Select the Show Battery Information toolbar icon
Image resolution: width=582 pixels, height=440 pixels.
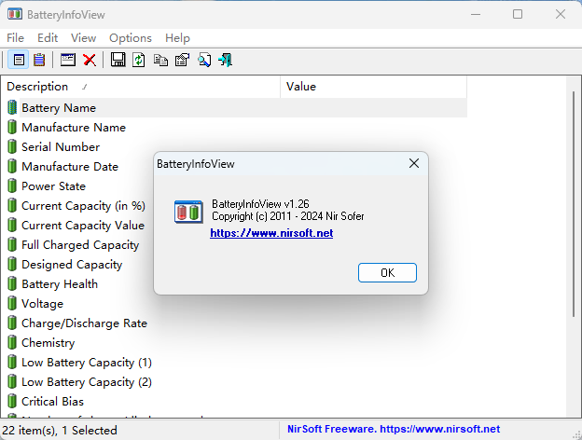pyautogui.click(x=19, y=60)
